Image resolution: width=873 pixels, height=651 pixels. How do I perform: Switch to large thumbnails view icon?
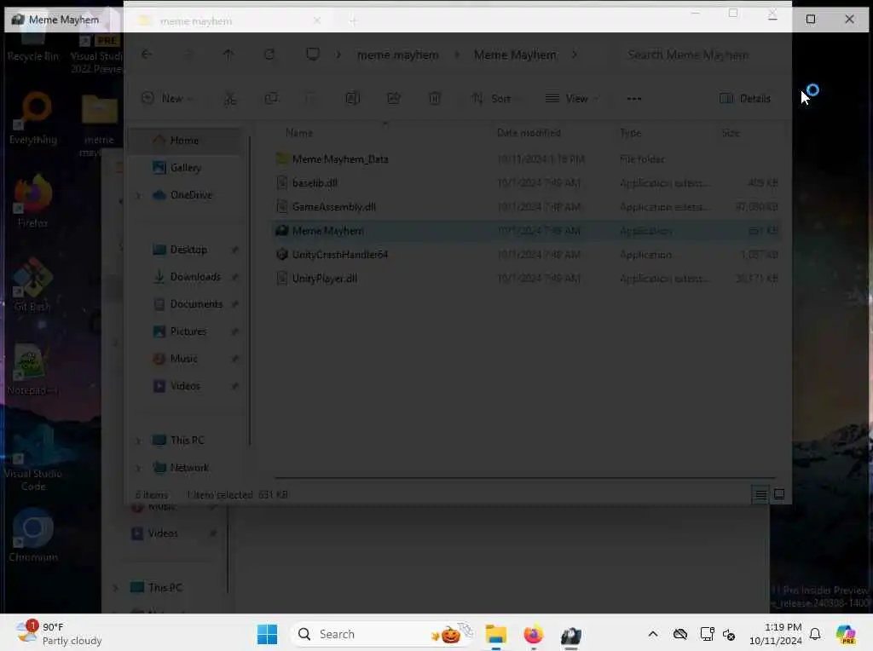pyautogui.click(x=779, y=494)
